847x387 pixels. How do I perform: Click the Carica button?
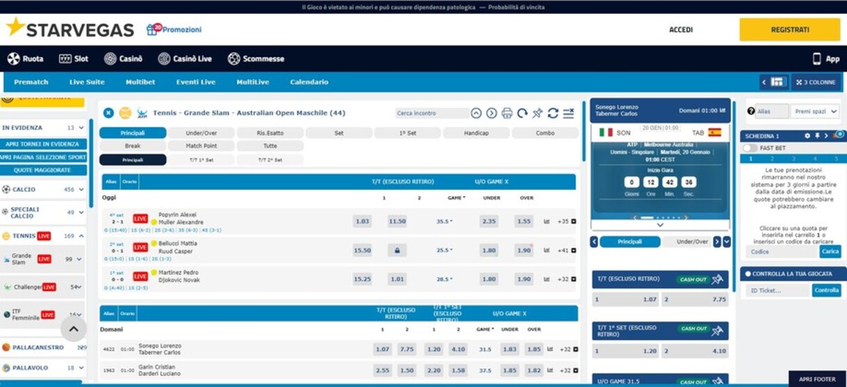click(x=830, y=252)
